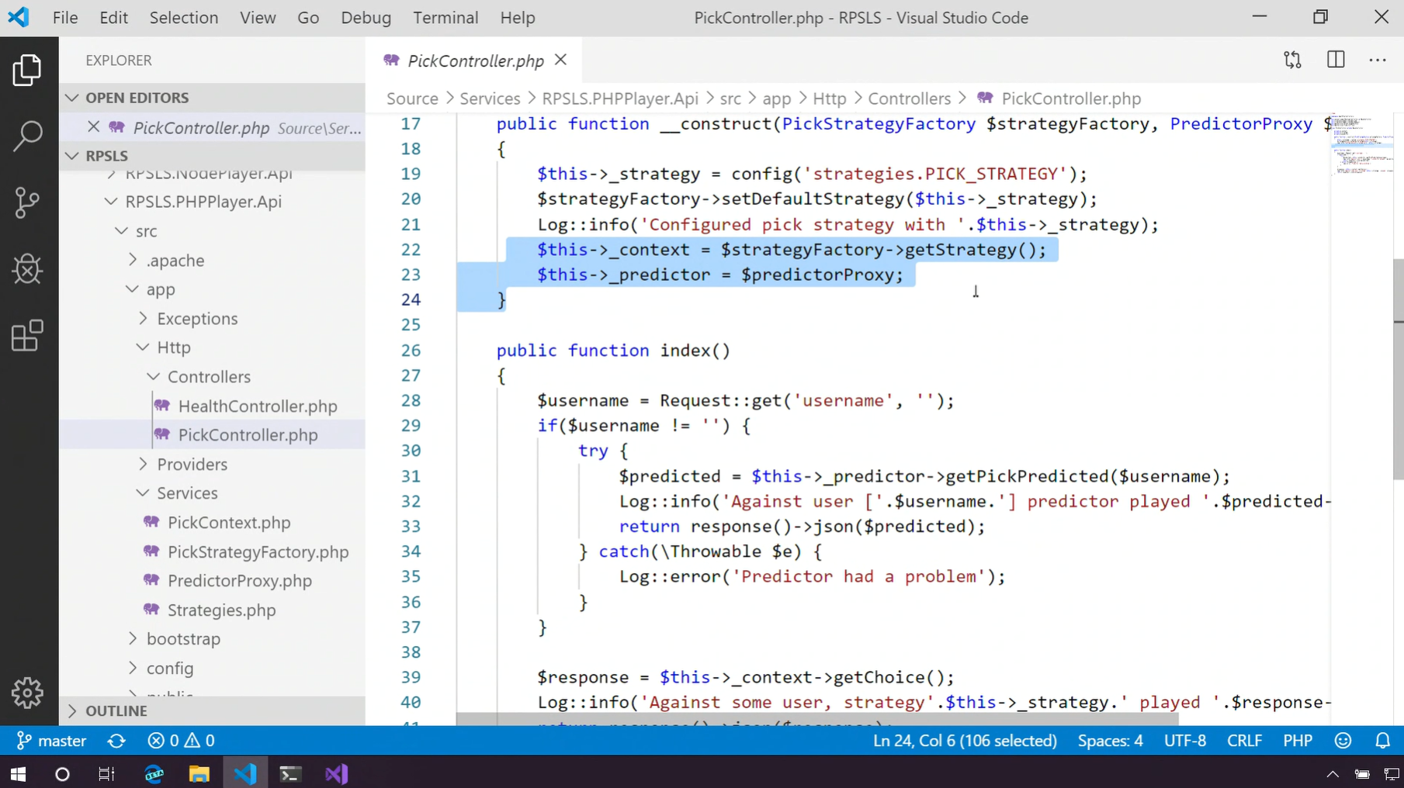Viewport: 1404px width, 788px height.
Task: Split the editor to the right
Action: [x=1336, y=60]
